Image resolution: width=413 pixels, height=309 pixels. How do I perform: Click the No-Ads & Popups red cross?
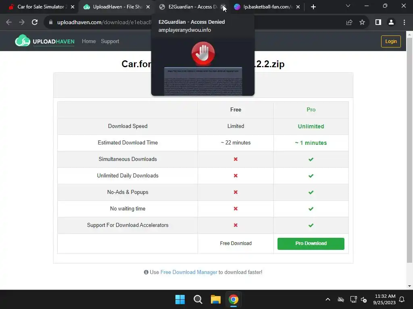coord(236,192)
